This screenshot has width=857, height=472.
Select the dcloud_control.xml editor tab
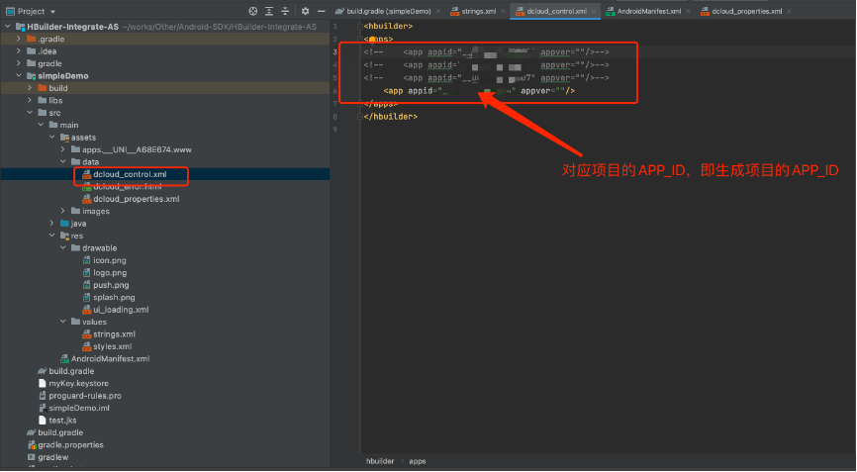coord(556,11)
